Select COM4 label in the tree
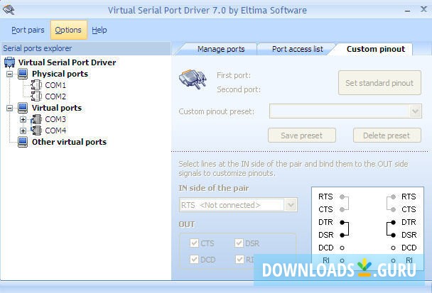Screen dimensions: 432x293 tap(55, 131)
